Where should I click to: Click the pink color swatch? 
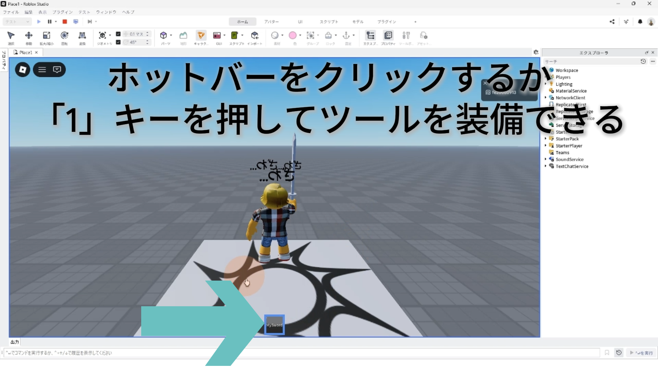(293, 35)
